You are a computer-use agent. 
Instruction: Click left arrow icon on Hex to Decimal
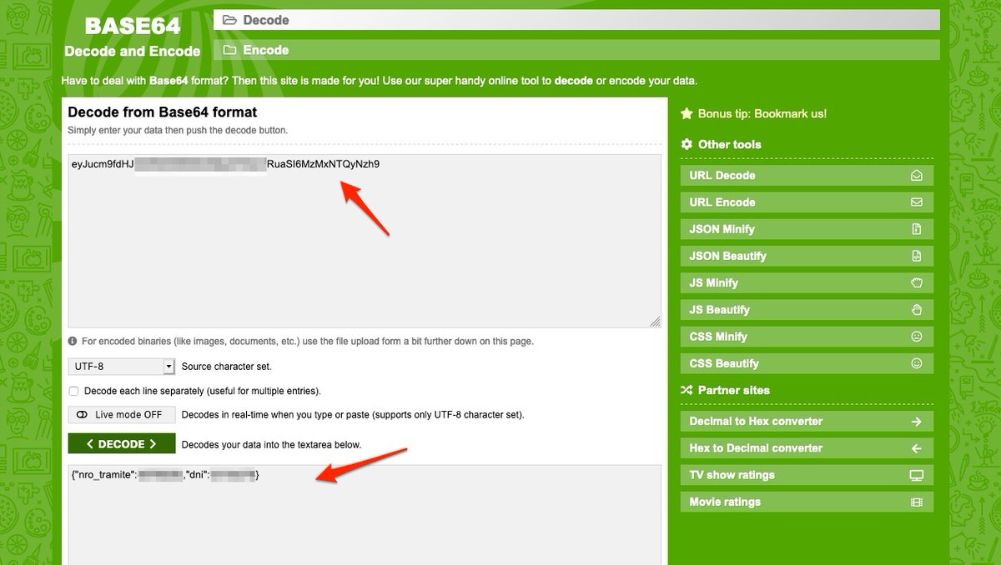pos(917,448)
